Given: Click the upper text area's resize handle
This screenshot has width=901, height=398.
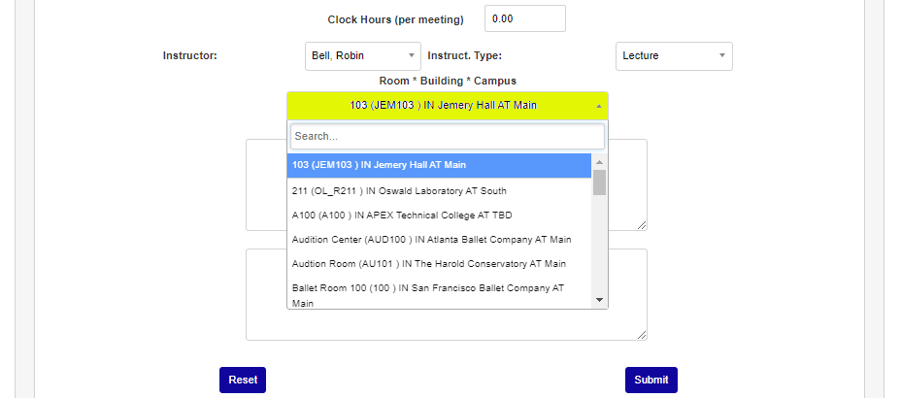Looking at the screenshot, I should tap(642, 225).
